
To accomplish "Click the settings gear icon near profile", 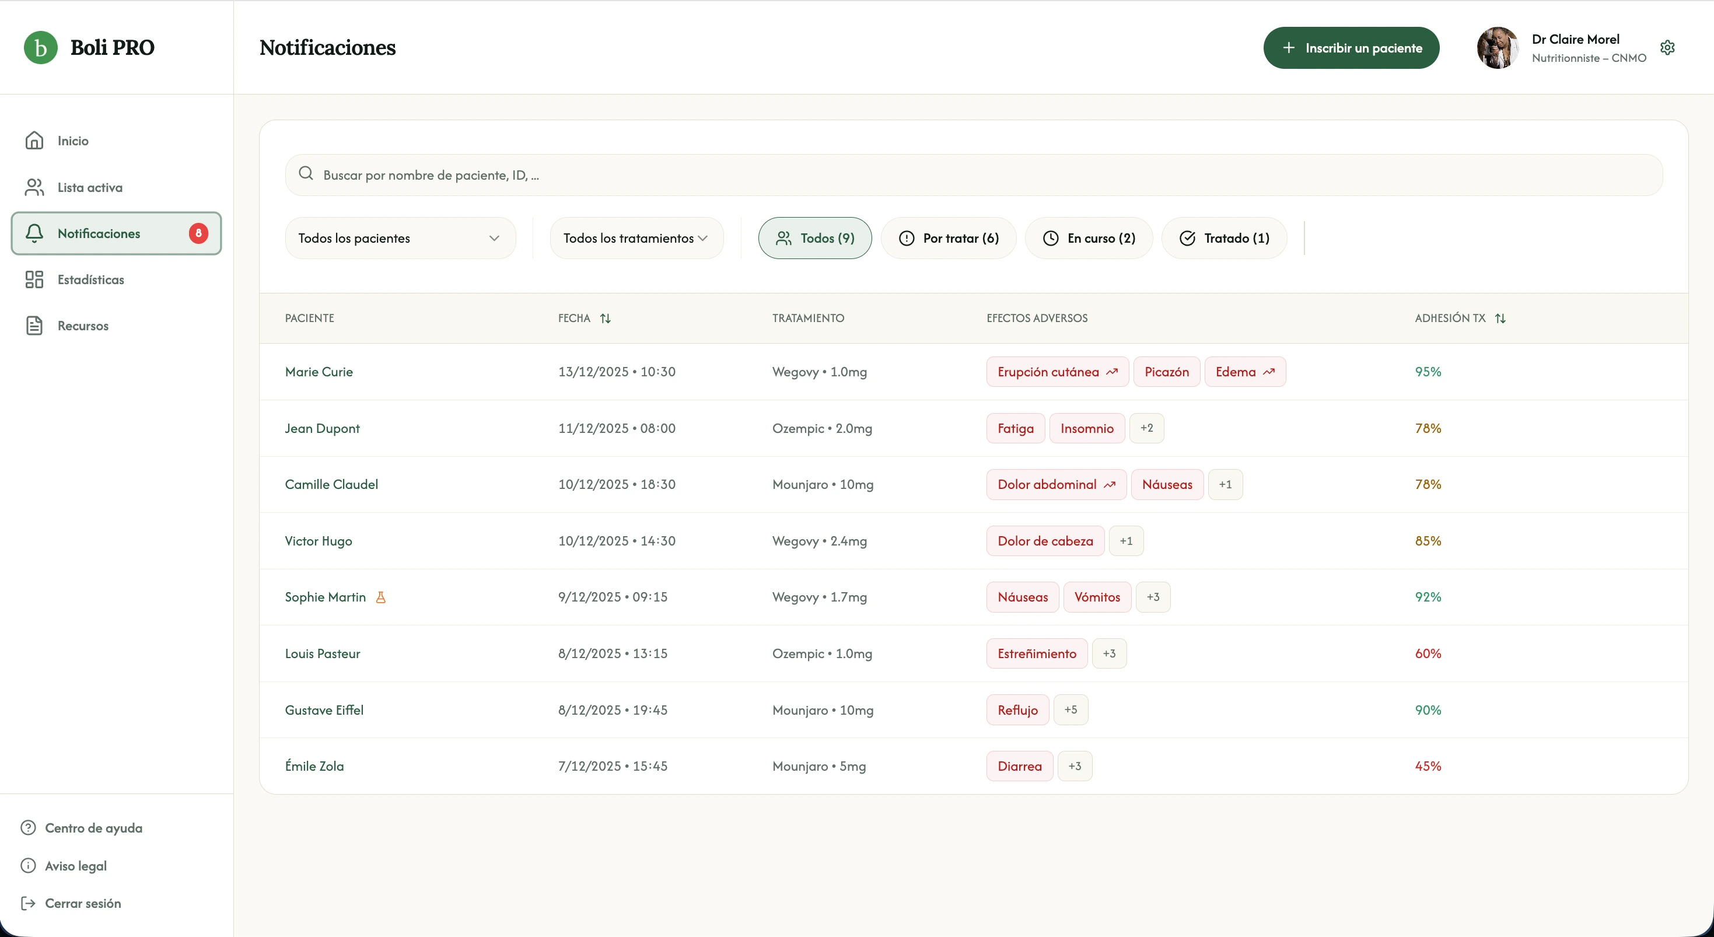I will (x=1667, y=48).
